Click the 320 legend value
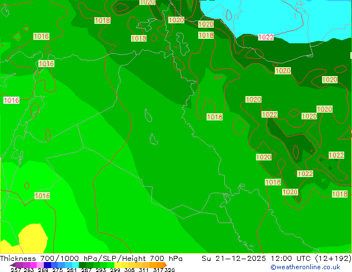 [x=169, y=270]
